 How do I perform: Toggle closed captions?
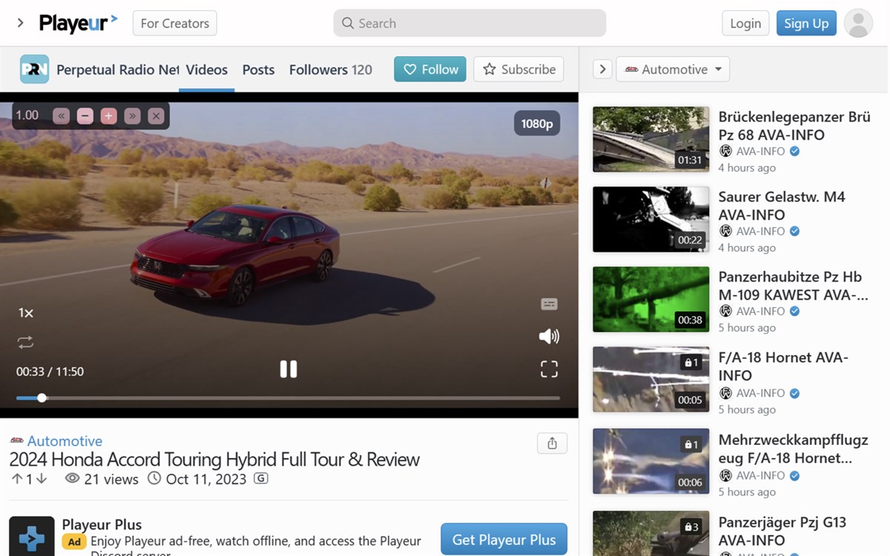click(x=549, y=304)
